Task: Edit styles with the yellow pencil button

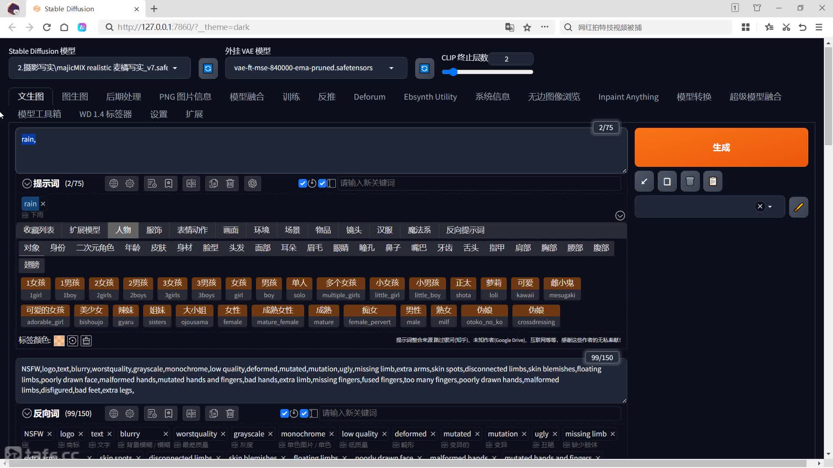Action: click(799, 207)
